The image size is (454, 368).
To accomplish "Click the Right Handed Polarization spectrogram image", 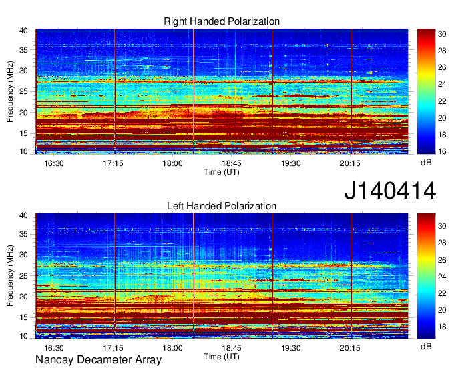I will click(222, 91).
